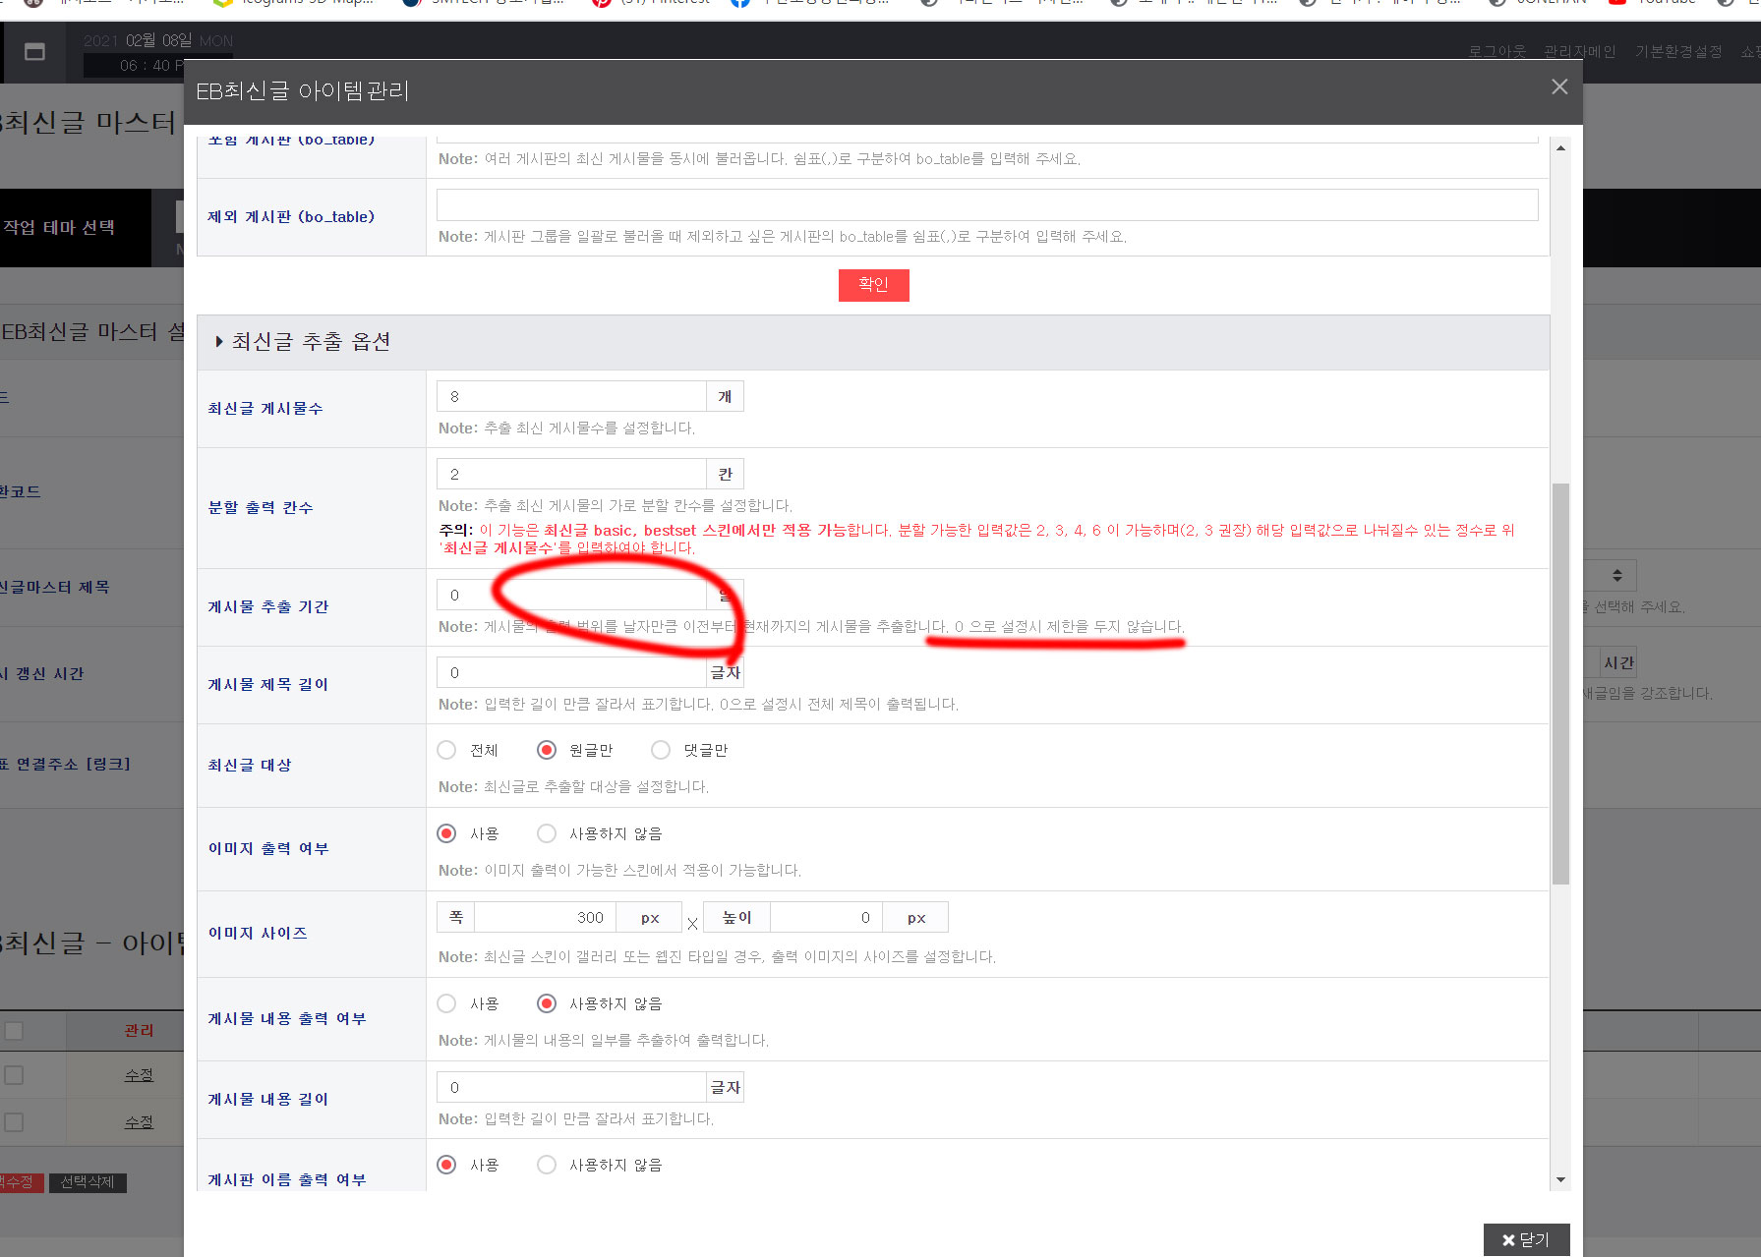Click the 게시물 추출 기간 input field
1761x1257 pixels.
tap(571, 595)
